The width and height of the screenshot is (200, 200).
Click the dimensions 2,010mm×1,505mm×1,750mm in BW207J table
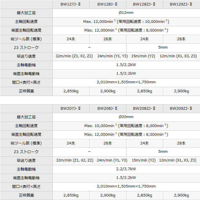pyautogui.click(x=126, y=186)
